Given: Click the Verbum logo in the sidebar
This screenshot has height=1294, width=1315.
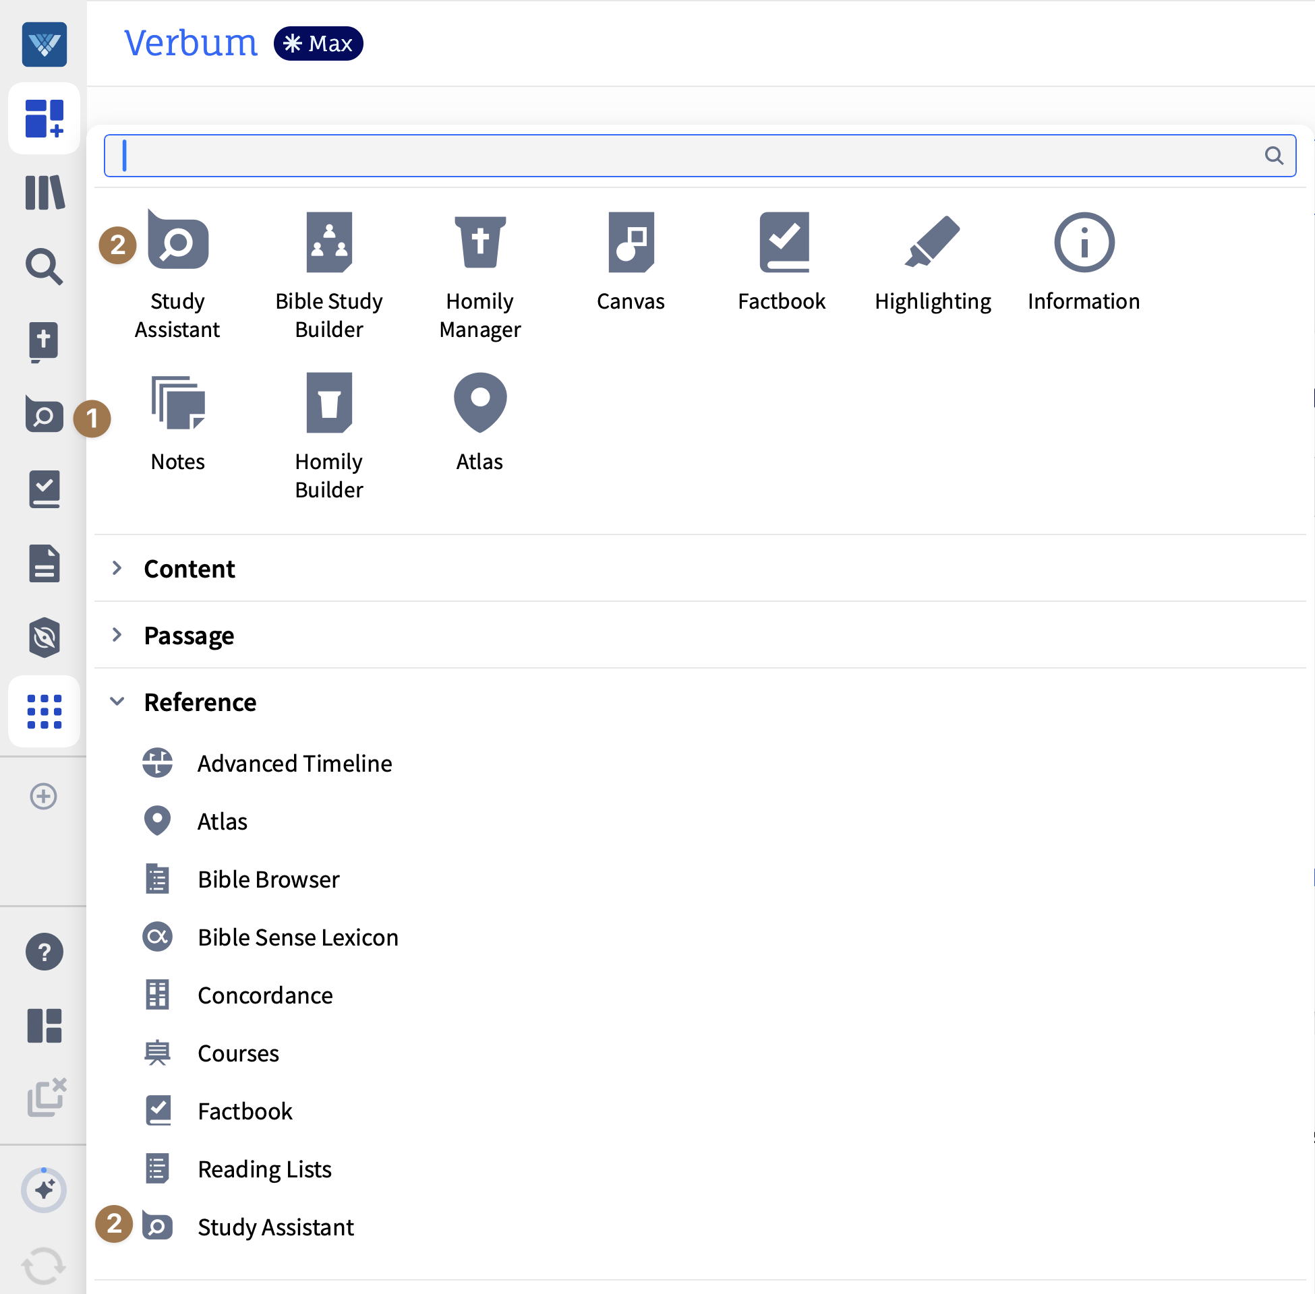Looking at the screenshot, I should point(45,44).
